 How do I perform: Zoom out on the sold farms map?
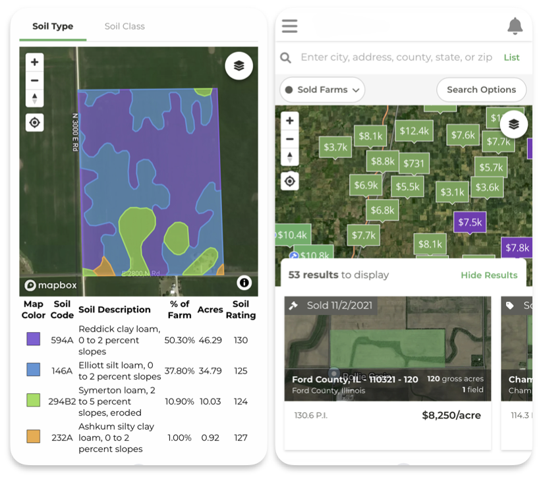290,140
